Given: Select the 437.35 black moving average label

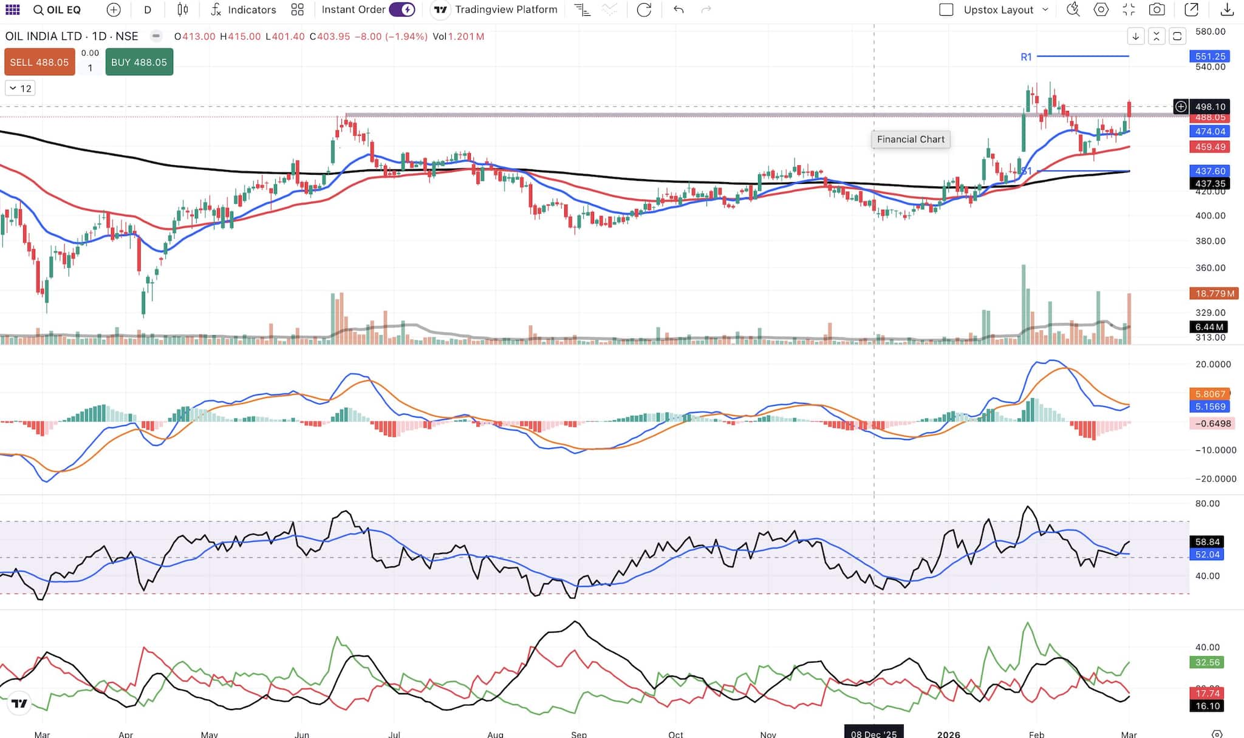Looking at the screenshot, I should point(1210,183).
